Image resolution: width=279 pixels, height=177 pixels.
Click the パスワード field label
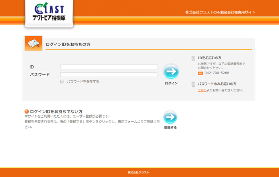tap(40, 75)
